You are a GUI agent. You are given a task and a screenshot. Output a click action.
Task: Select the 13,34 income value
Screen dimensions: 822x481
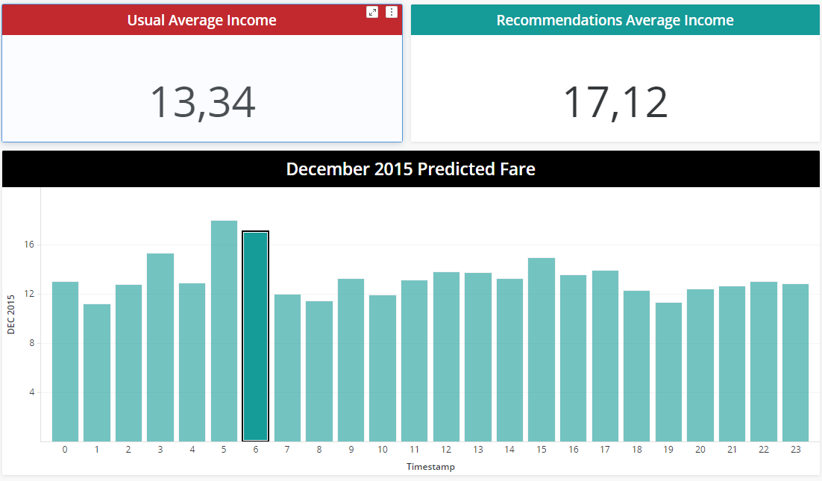pos(203,102)
